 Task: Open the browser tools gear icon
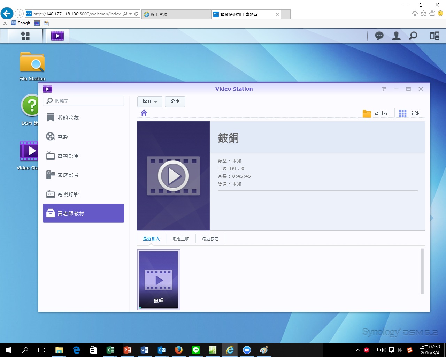click(x=432, y=13)
